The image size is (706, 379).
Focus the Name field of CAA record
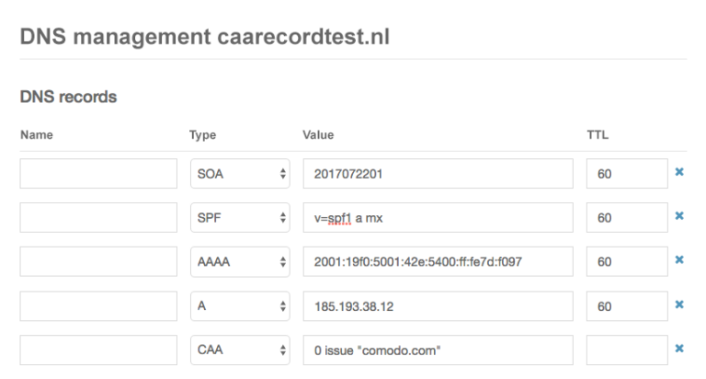click(98, 350)
